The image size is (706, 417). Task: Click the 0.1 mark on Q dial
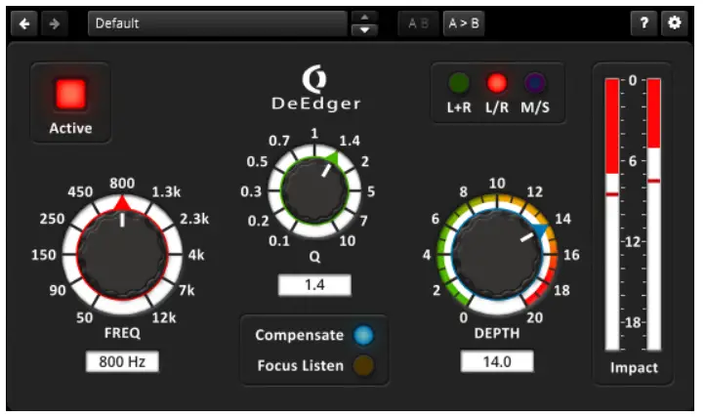click(278, 241)
